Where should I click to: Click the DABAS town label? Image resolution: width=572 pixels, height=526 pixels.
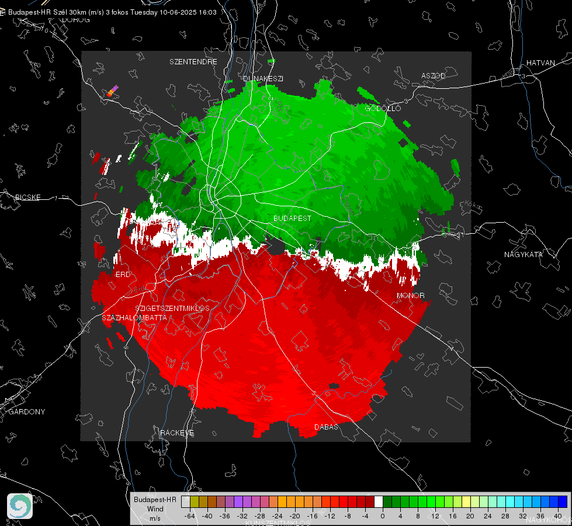(x=327, y=427)
